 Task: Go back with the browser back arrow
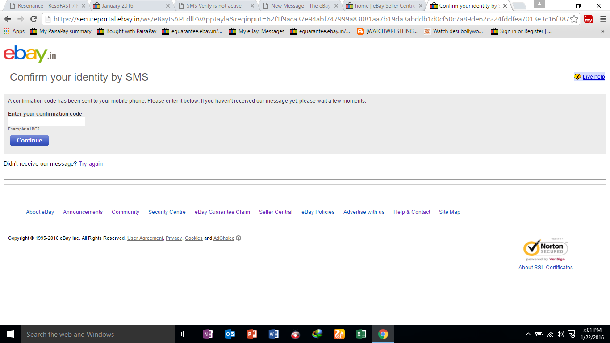tap(8, 19)
